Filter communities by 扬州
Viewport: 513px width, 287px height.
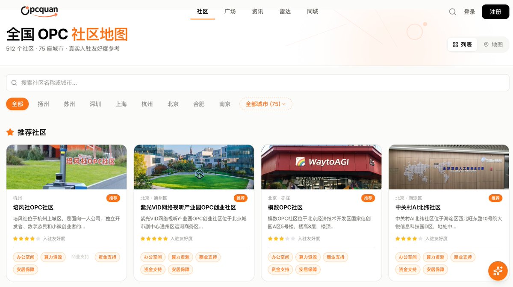coord(43,104)
